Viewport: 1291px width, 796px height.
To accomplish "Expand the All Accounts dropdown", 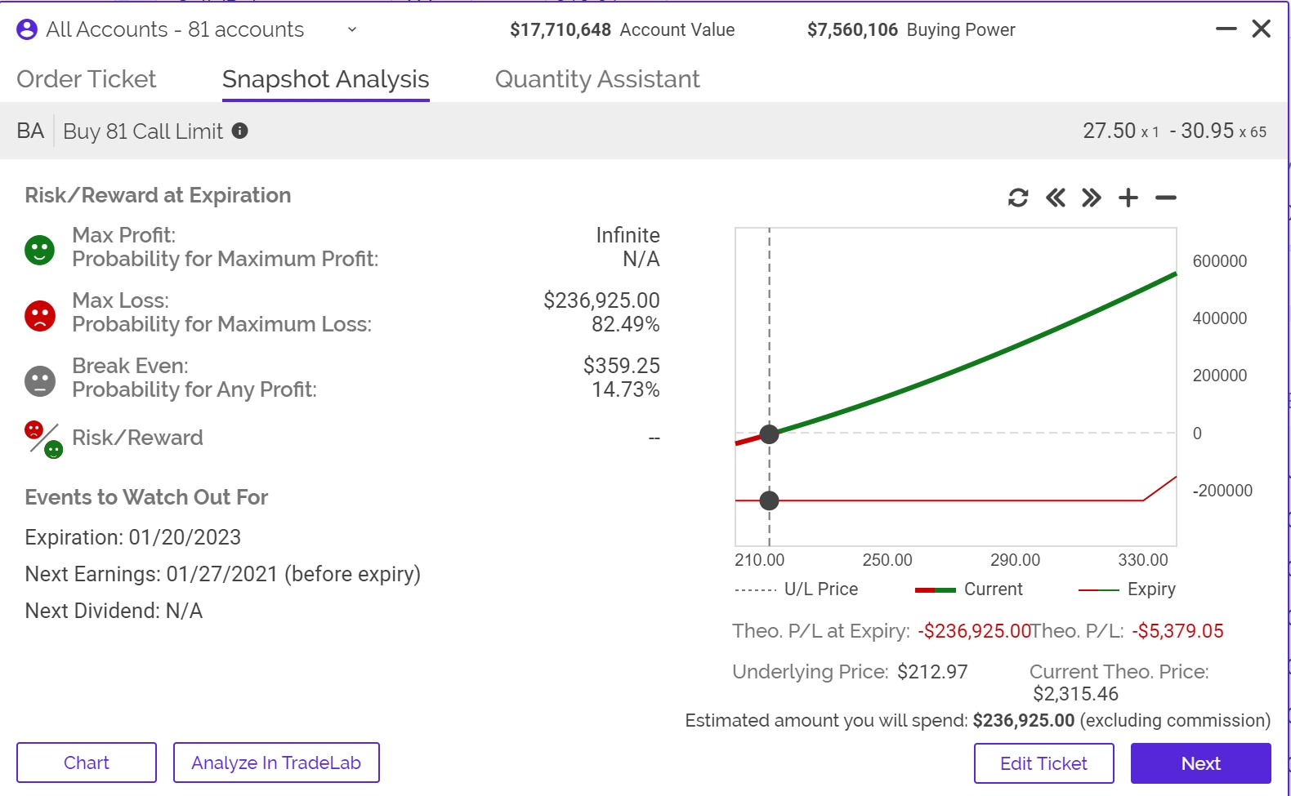I will click(x=351, y=29).
